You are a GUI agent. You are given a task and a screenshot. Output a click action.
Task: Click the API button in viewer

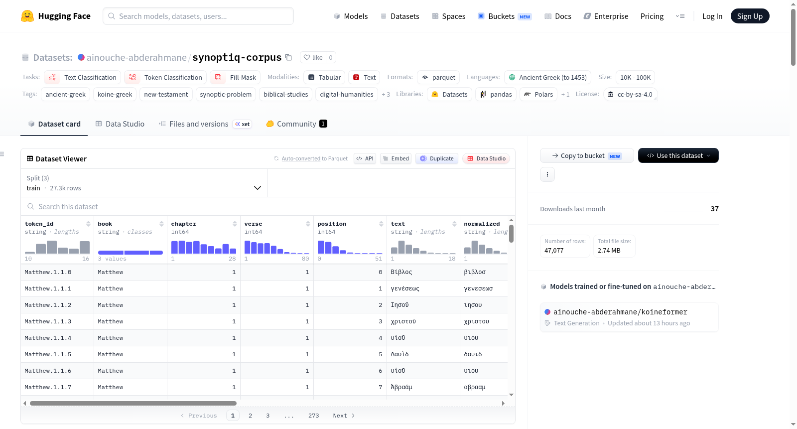[365, 158]
